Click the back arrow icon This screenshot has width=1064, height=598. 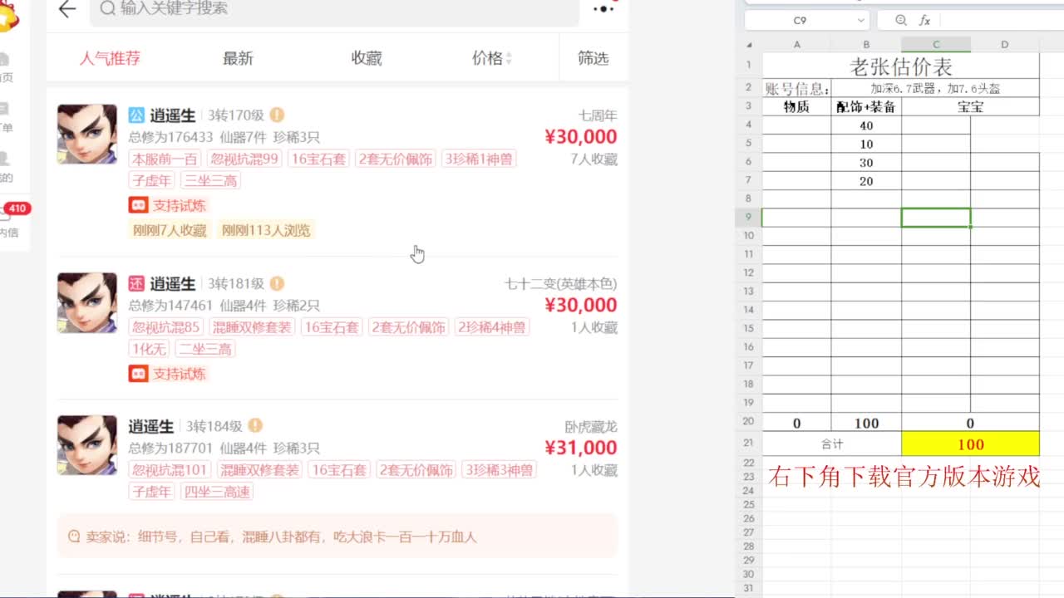point(66,9)
